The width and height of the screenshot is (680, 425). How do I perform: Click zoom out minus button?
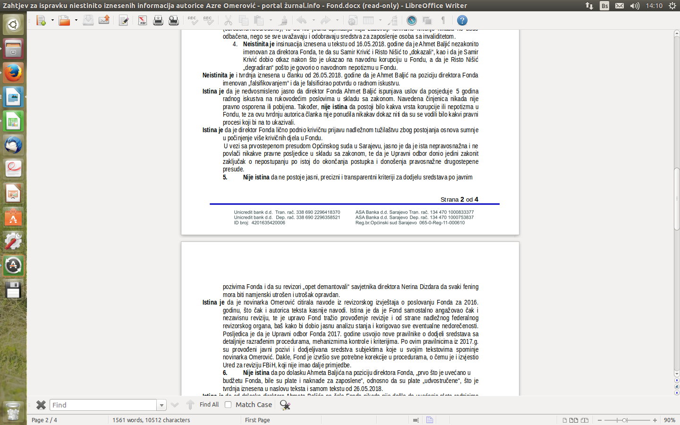click(x=600, y=420)
